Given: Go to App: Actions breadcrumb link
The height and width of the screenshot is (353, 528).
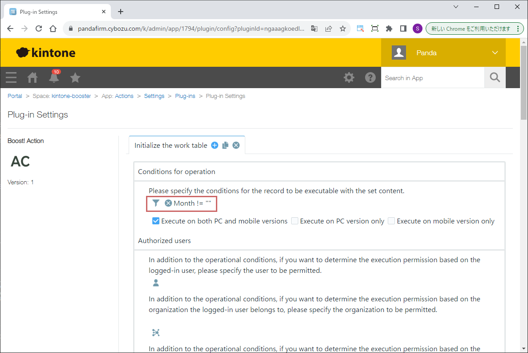Looking at the screenshot, I should pyautogui.click(x=118, y=96).
